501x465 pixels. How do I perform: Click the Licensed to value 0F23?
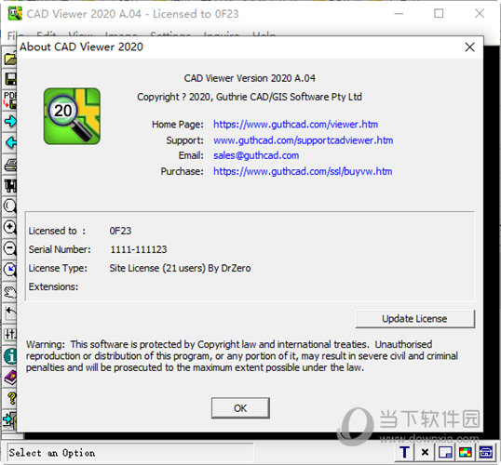[120, 231]
